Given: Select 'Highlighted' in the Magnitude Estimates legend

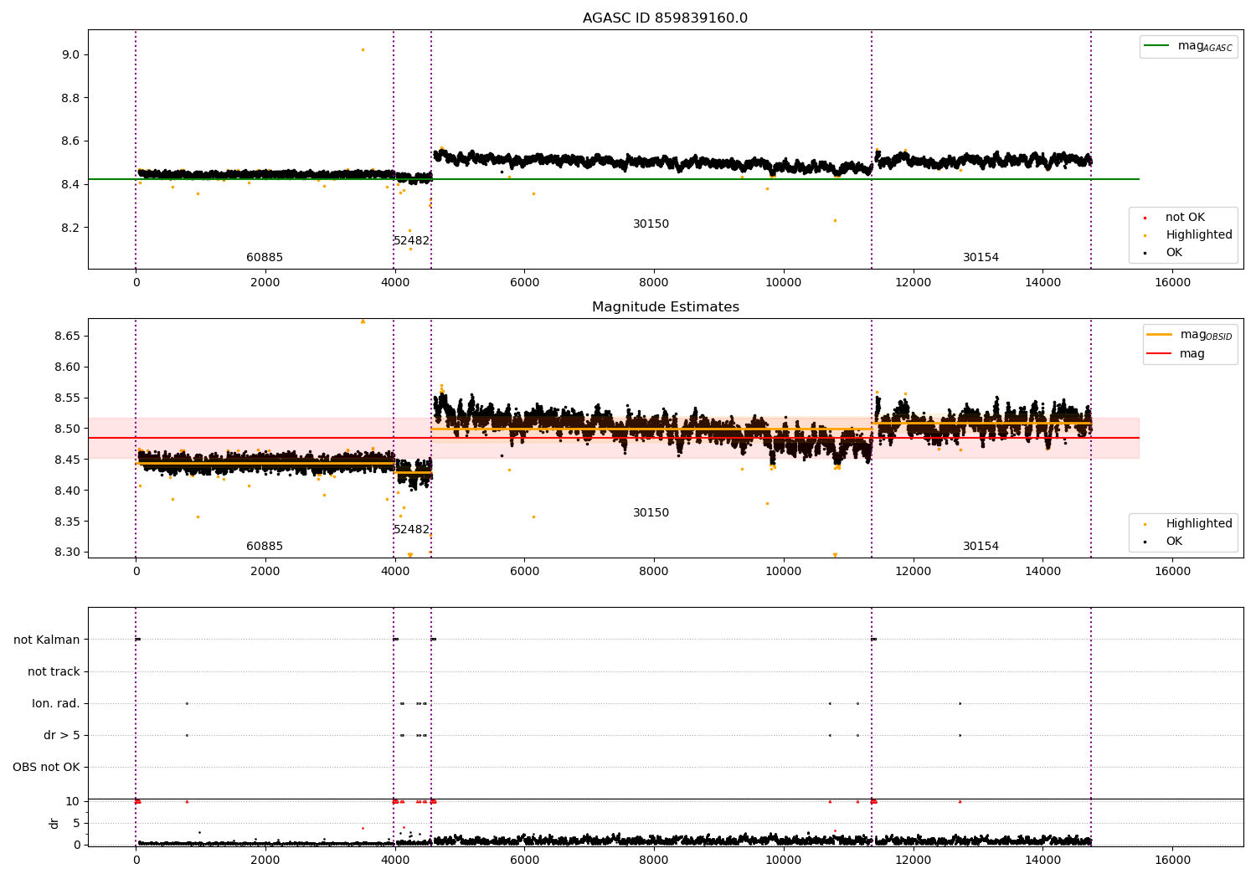Looking at the screenshot, I should (x=1198, y=524).
